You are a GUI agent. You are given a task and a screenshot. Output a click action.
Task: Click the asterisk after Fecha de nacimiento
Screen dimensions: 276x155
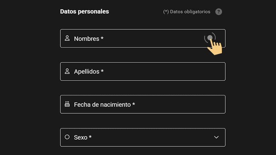pos(134,104)
